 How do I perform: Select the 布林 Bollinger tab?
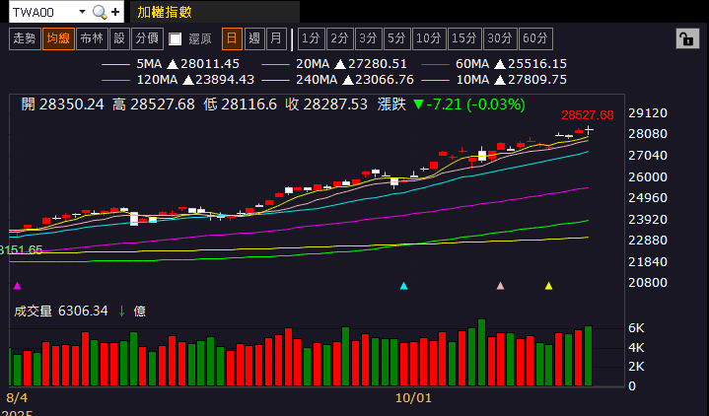coord(91,38)
